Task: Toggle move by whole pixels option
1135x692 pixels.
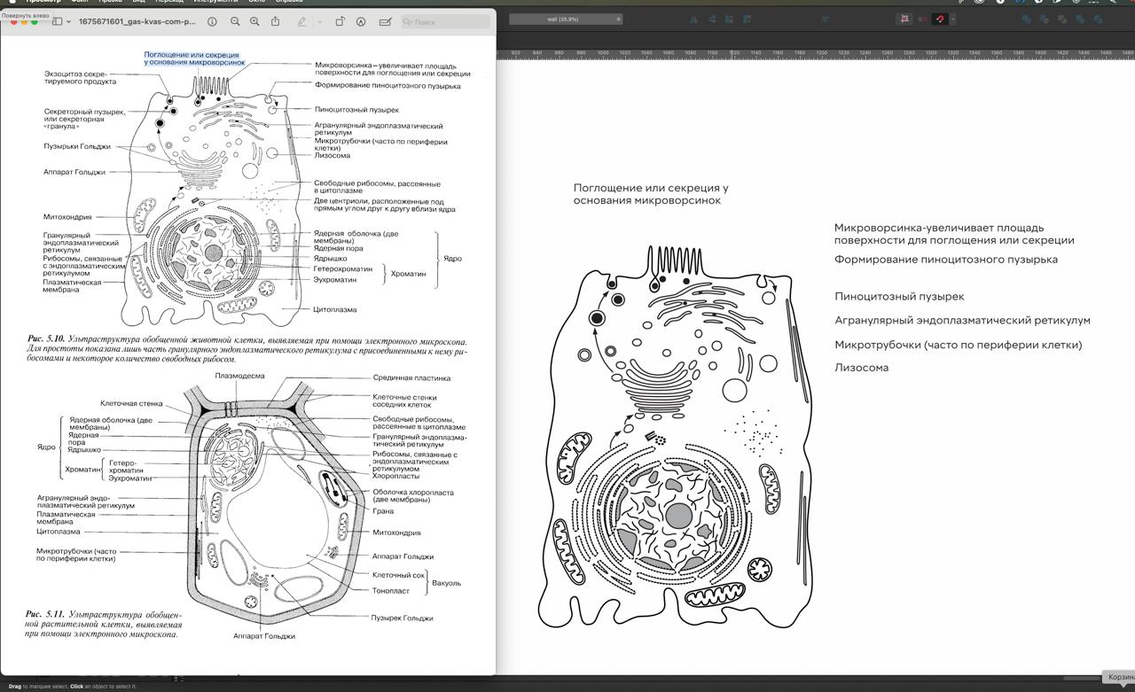Action: (x=922, y=19)
